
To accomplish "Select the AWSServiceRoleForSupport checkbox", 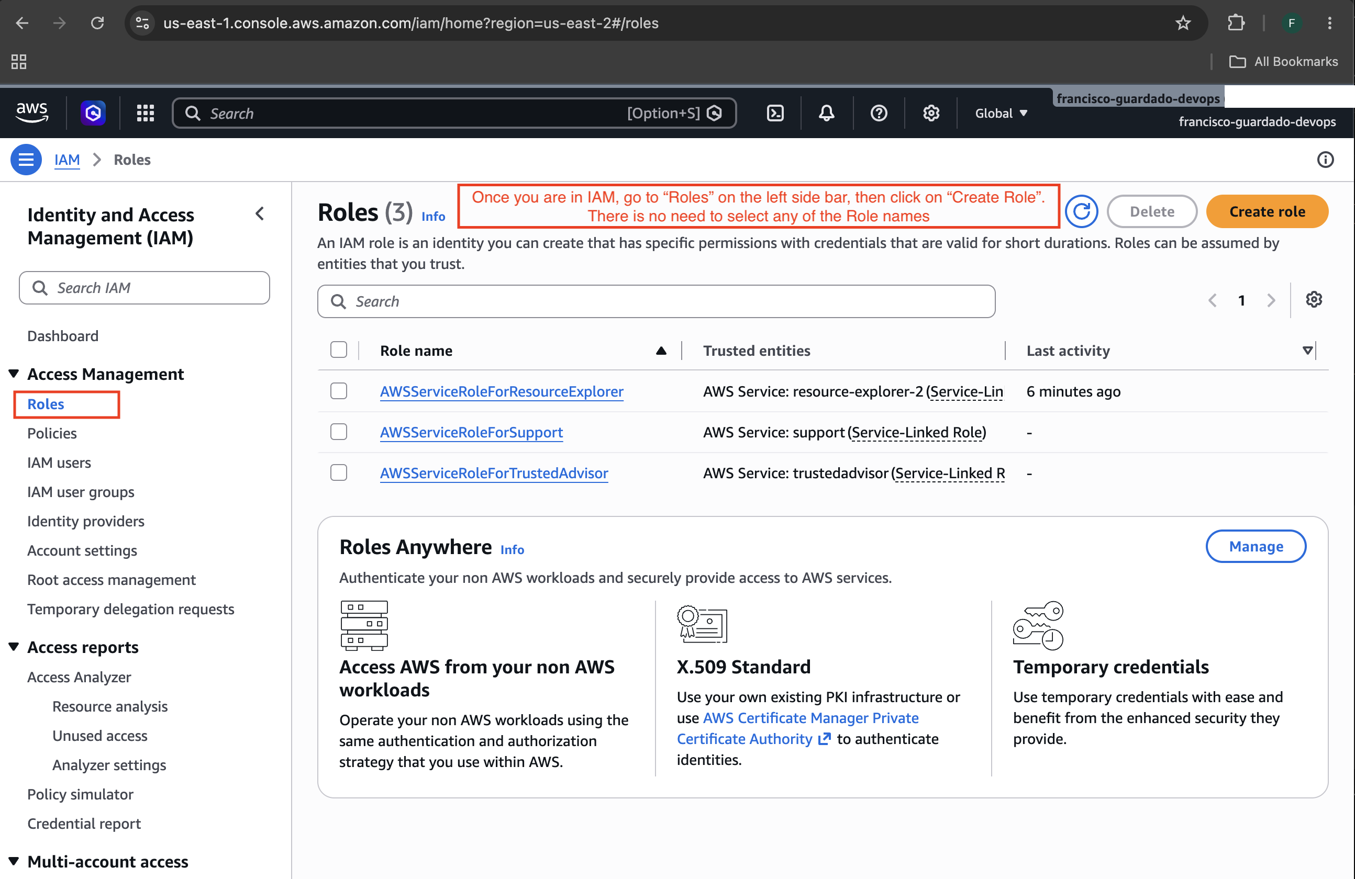I will point(339,432).
